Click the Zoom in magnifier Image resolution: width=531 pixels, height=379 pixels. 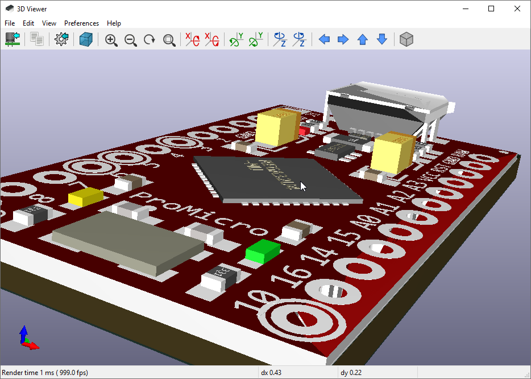point(111,40)
